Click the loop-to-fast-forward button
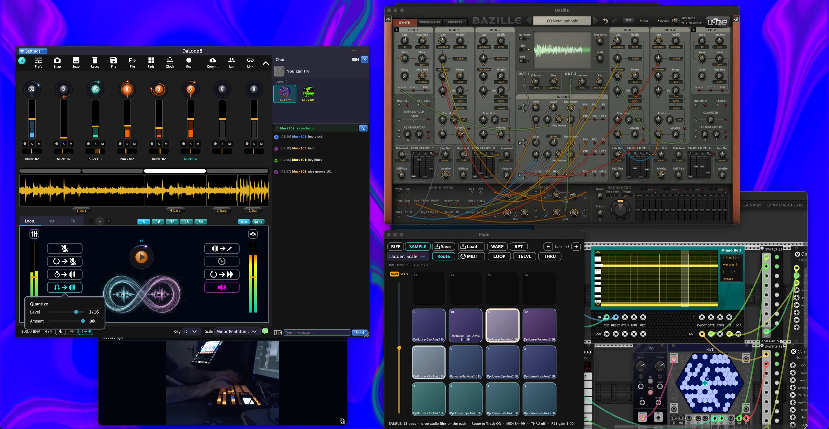 tap(222, 274)
